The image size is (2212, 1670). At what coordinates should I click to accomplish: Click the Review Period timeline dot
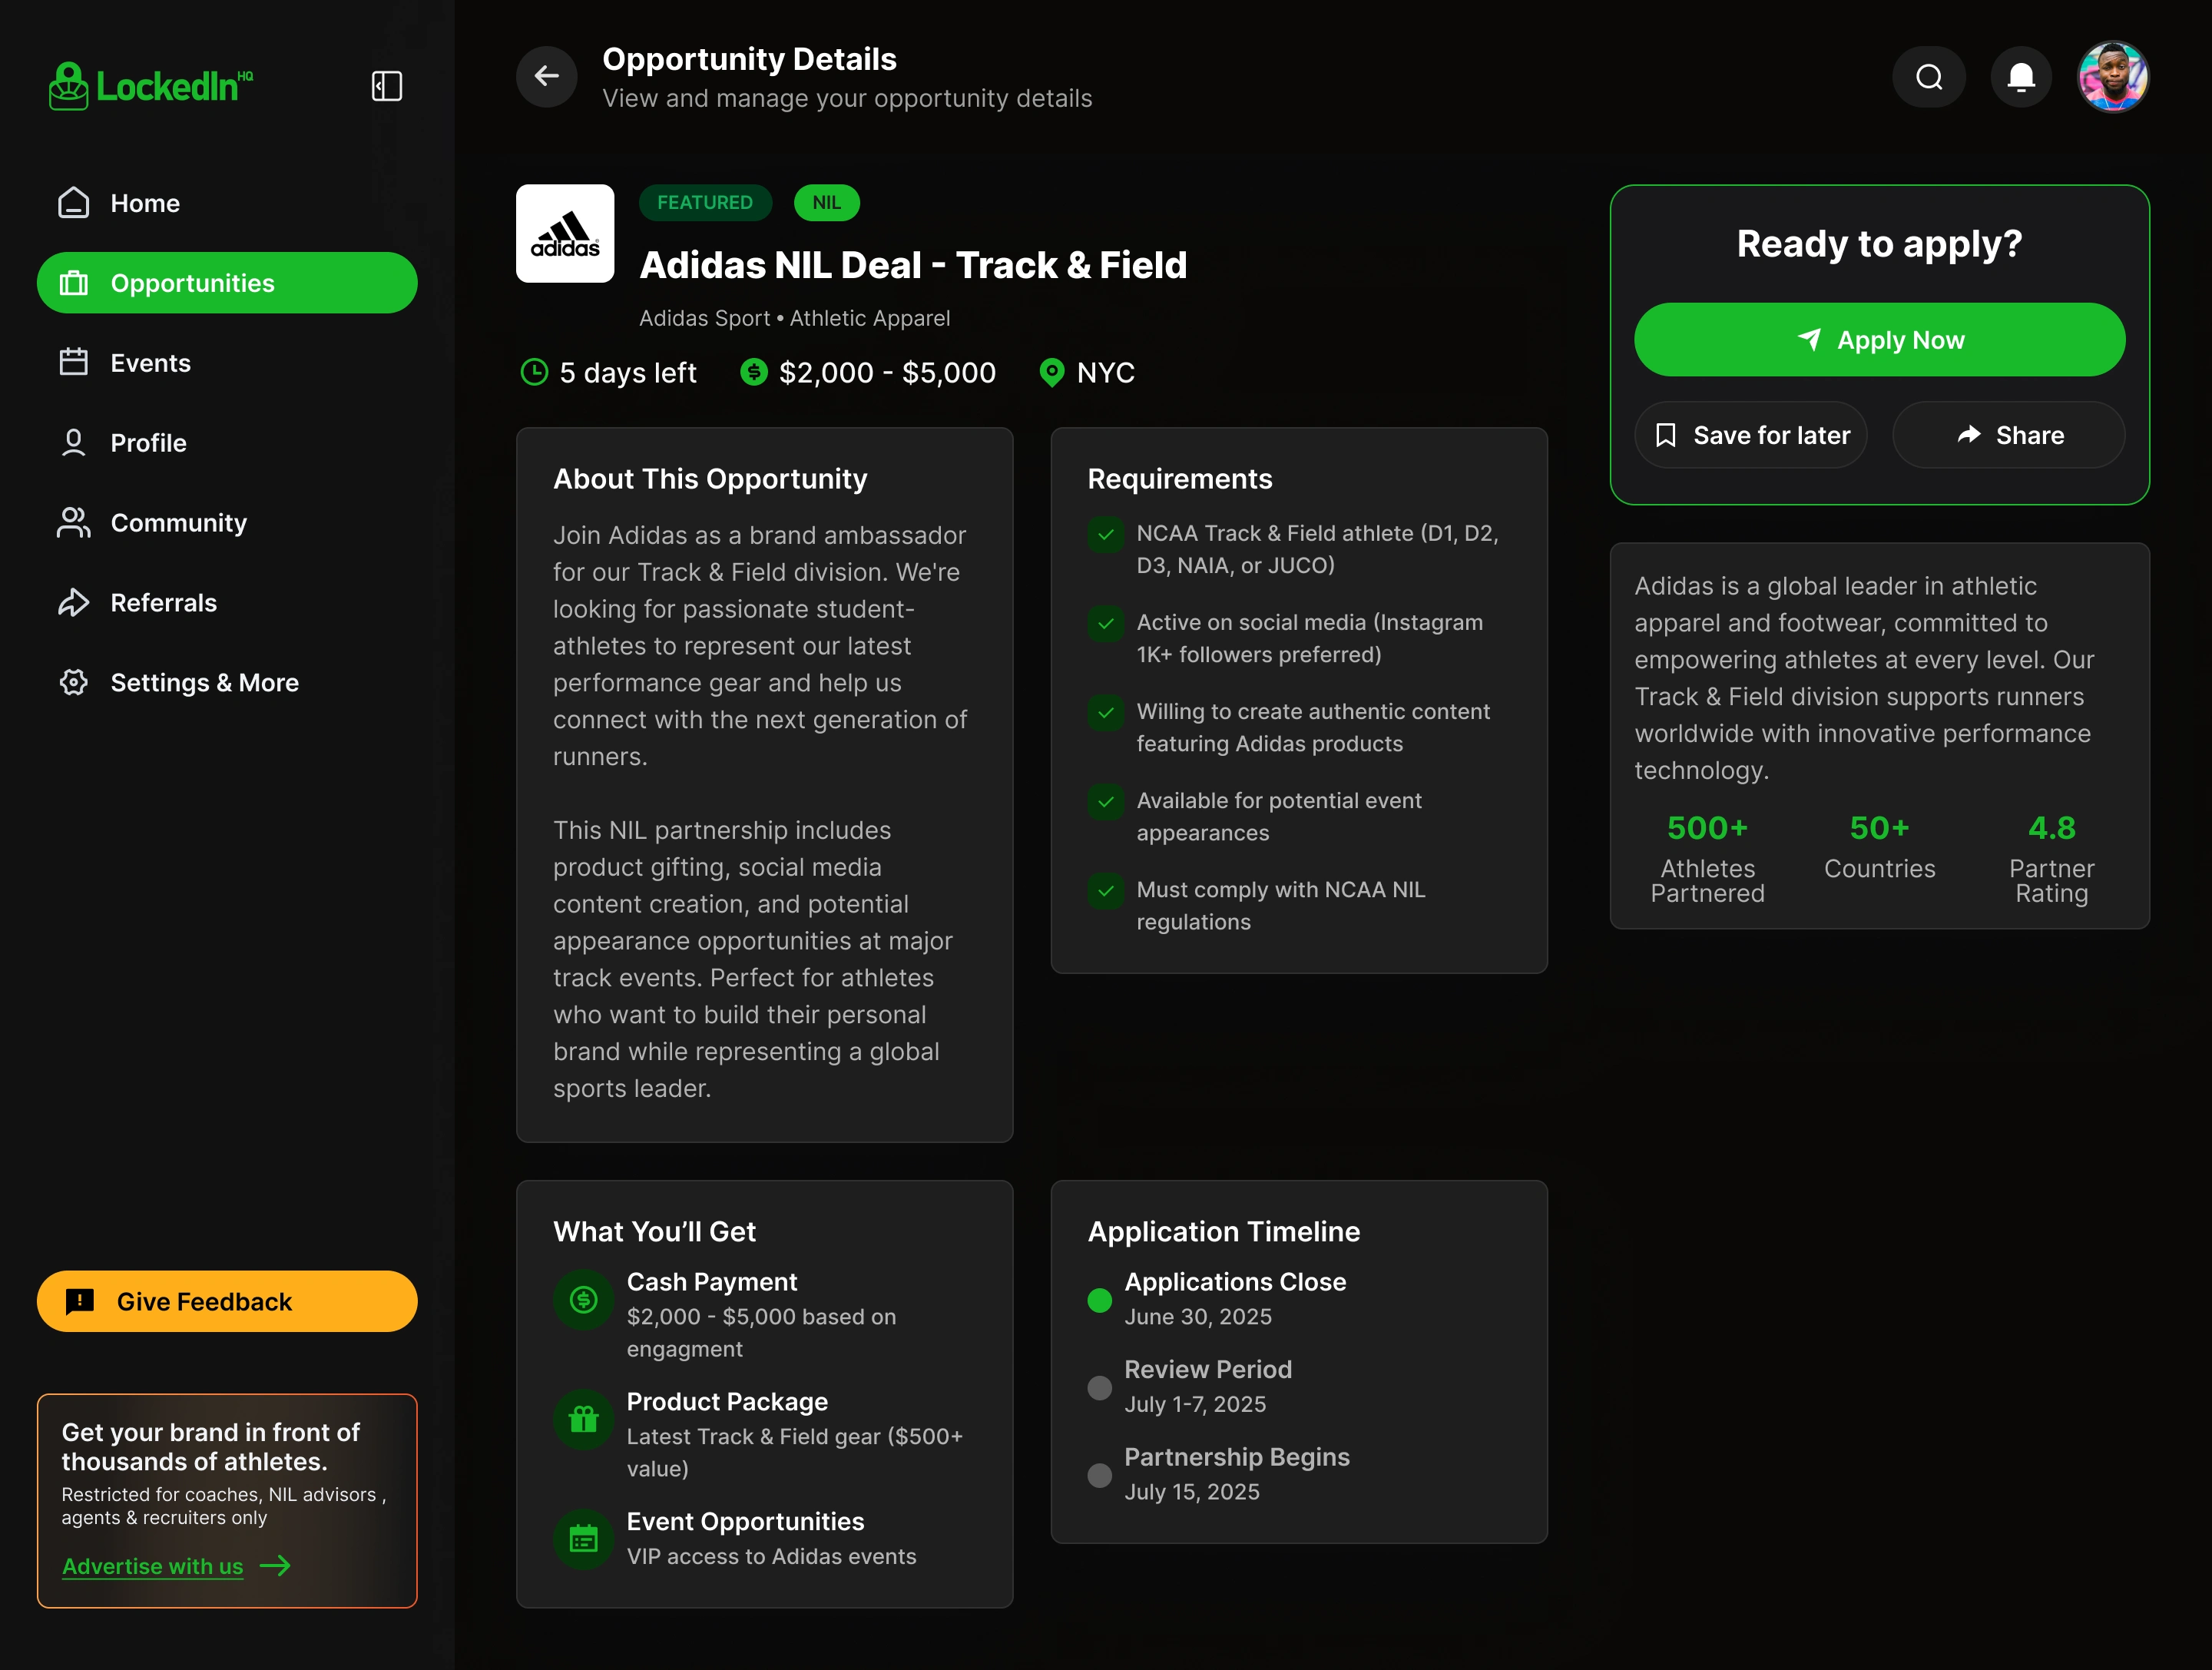pos(1100,1388)
